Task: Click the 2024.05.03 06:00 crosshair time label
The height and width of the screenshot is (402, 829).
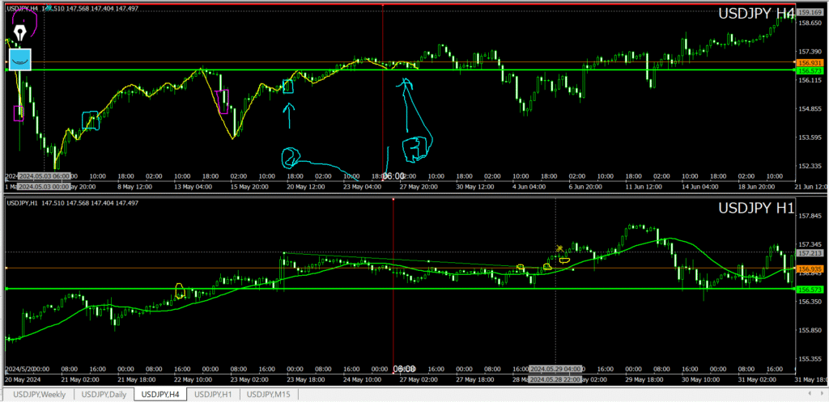Action: pos(45,176)
